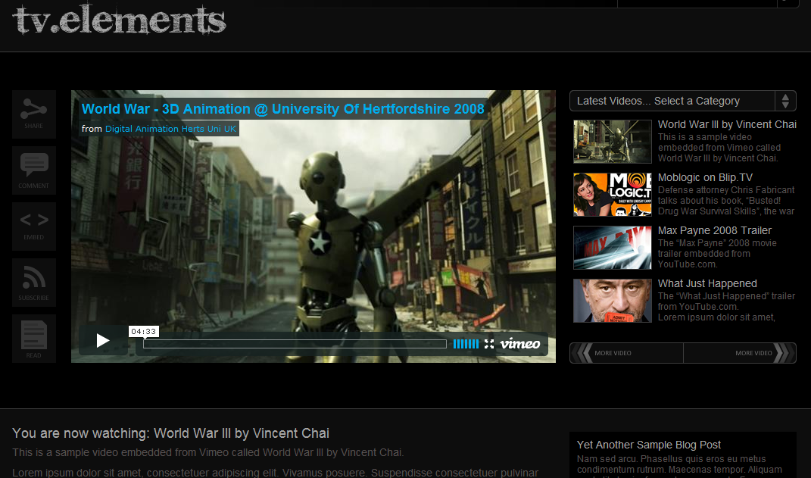The image size is (811, 478).
Task: Click the What Just Happened trailer description
Action: tap(726, 307)
